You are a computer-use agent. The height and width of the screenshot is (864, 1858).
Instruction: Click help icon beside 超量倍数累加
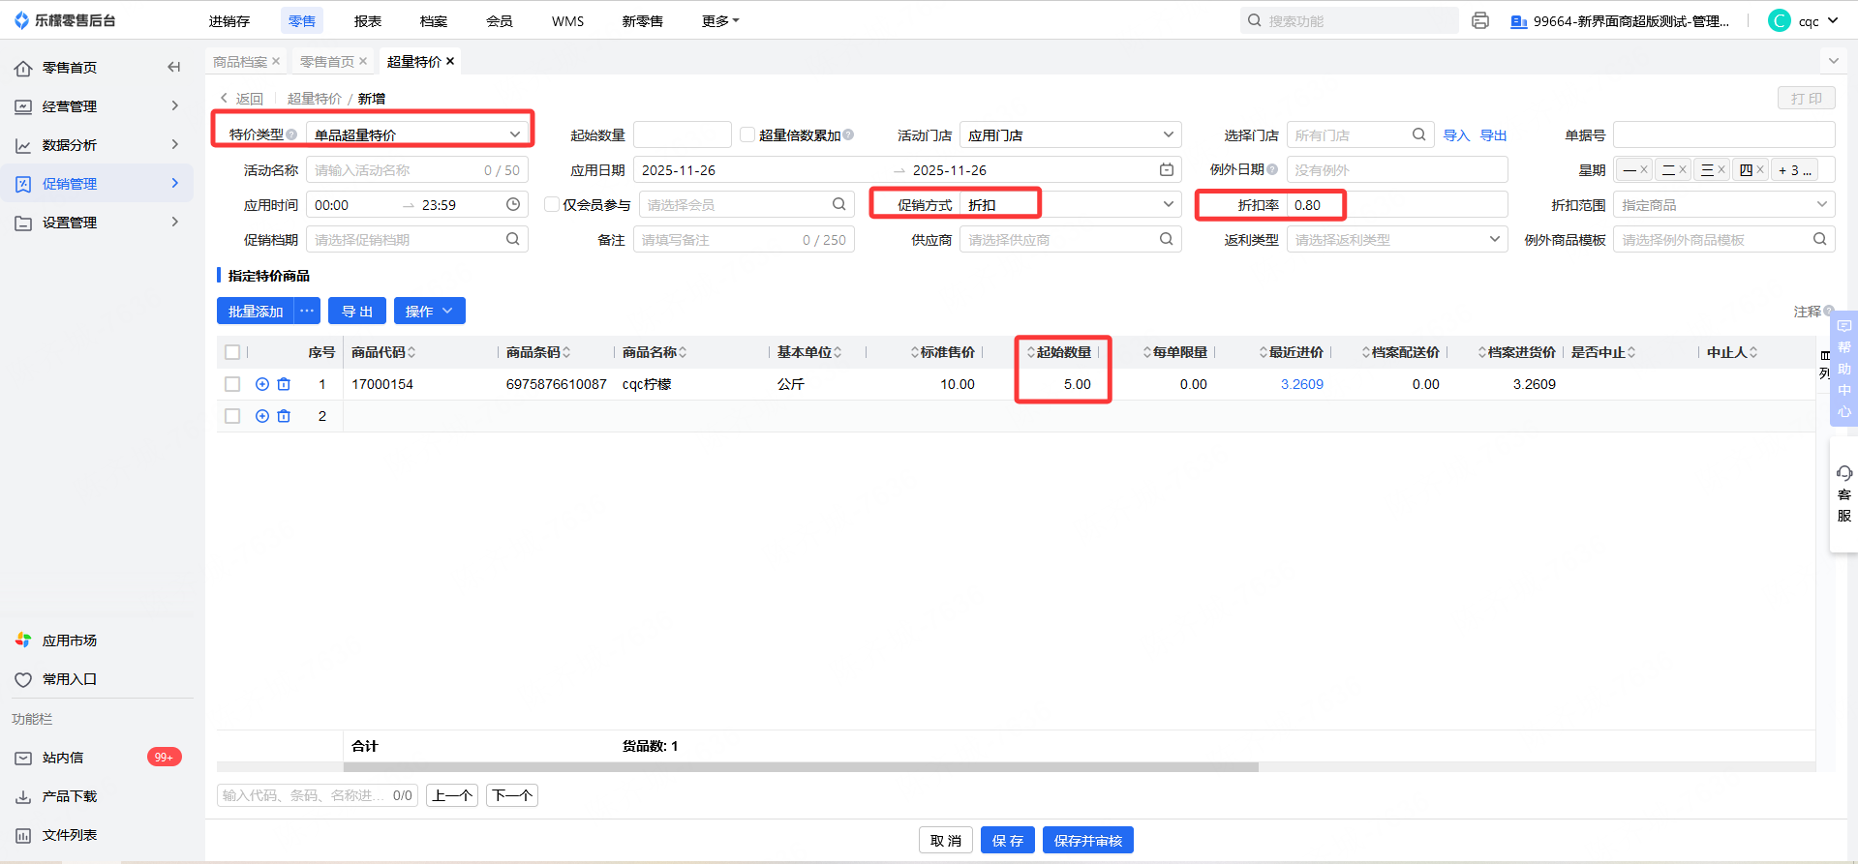848,134
